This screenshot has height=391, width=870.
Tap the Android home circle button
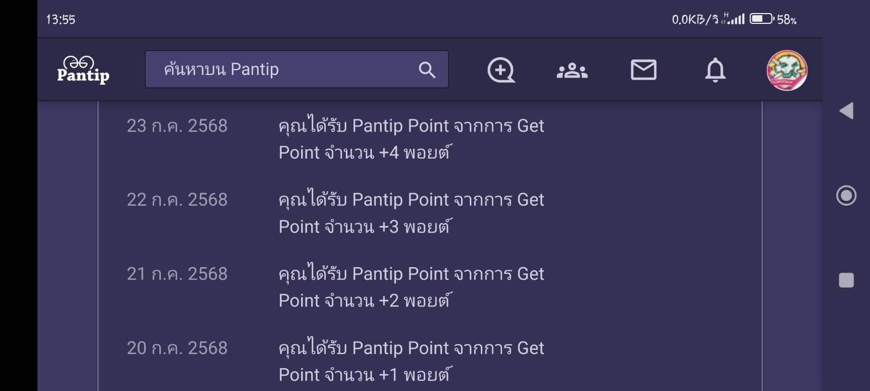point(846,195)
